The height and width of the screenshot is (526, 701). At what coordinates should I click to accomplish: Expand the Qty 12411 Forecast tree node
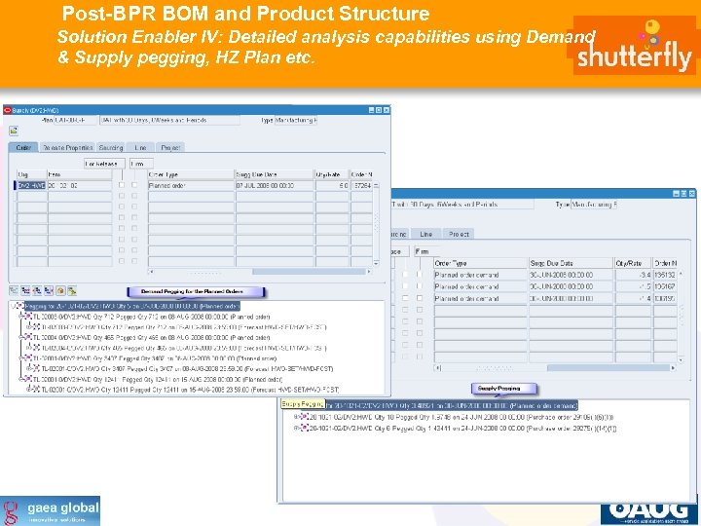click(29, 390)
